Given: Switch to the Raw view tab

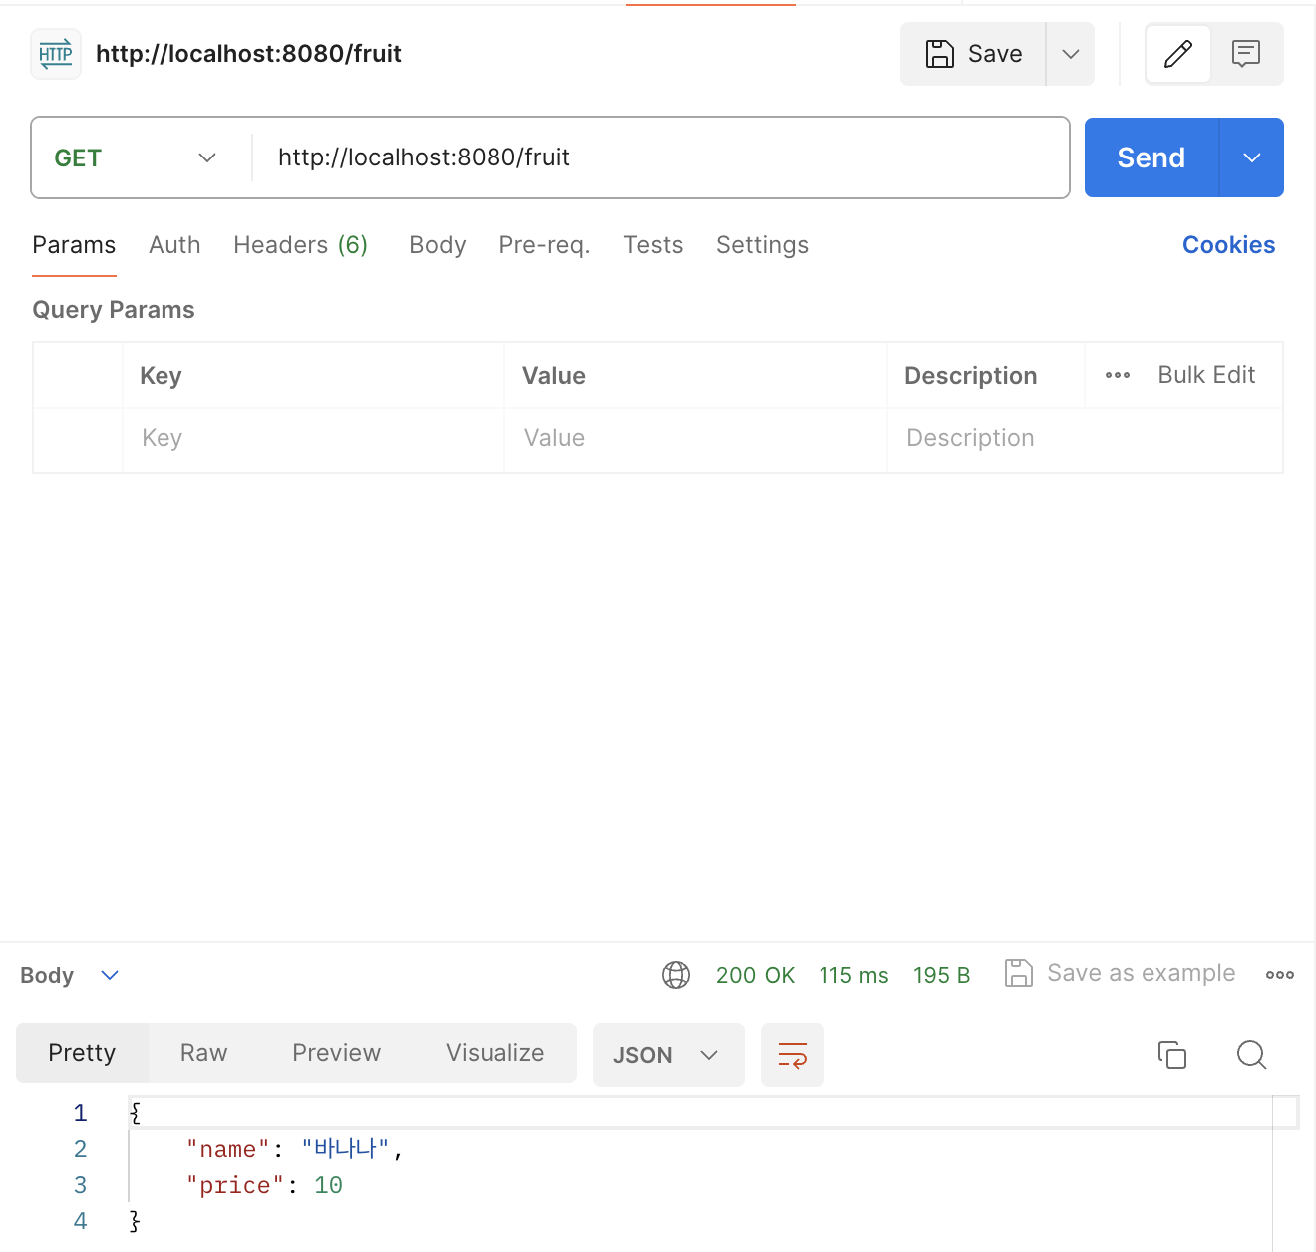Looking at the screenshot, I should click(x=204, y=1053).
